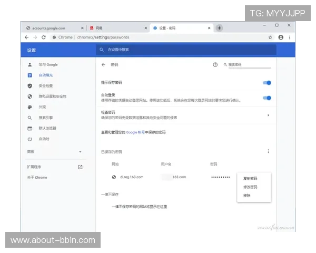Viewport: 316px width, 253px height.
Task: Click the person icon beside 您与 Google
Action: (30, 64)
